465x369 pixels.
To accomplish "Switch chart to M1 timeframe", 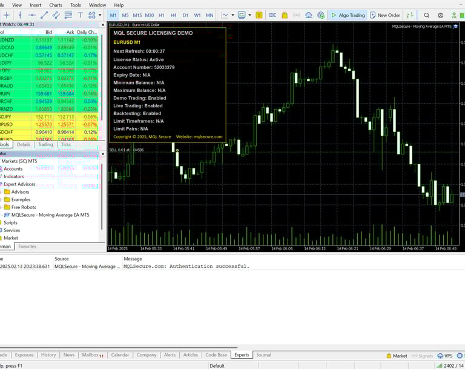I will pos(113,15).
